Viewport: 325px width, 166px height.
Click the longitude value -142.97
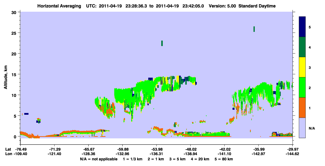coord(258,154)
